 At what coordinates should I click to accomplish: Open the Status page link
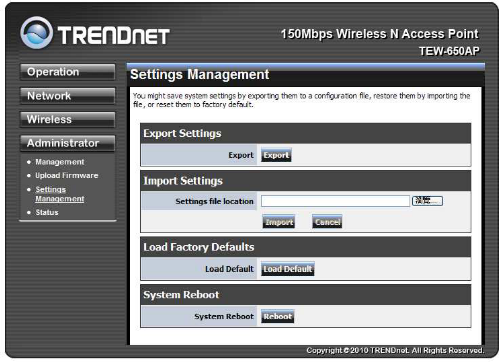tap(47, 212)
